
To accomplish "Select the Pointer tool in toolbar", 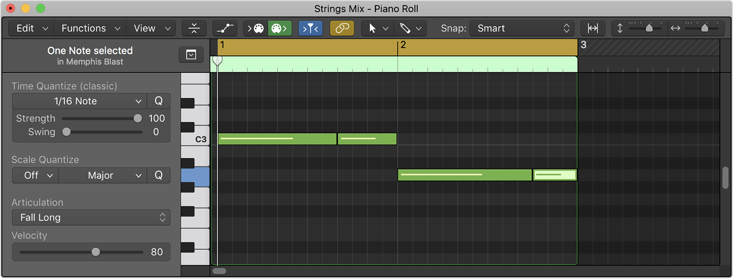I will [373, 28].
